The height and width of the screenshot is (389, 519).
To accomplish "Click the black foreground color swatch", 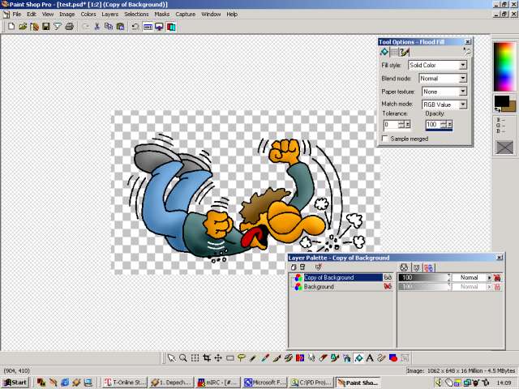I will pyautogui.click(x=501, y=100).
